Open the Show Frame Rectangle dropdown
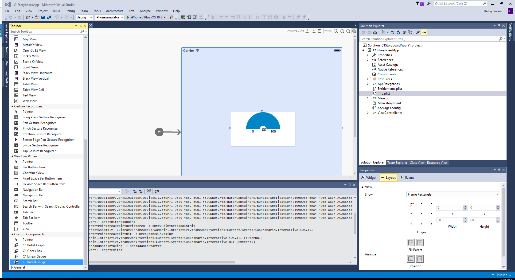Viewport: 515px width, 280px height. [x=453, y=195]
